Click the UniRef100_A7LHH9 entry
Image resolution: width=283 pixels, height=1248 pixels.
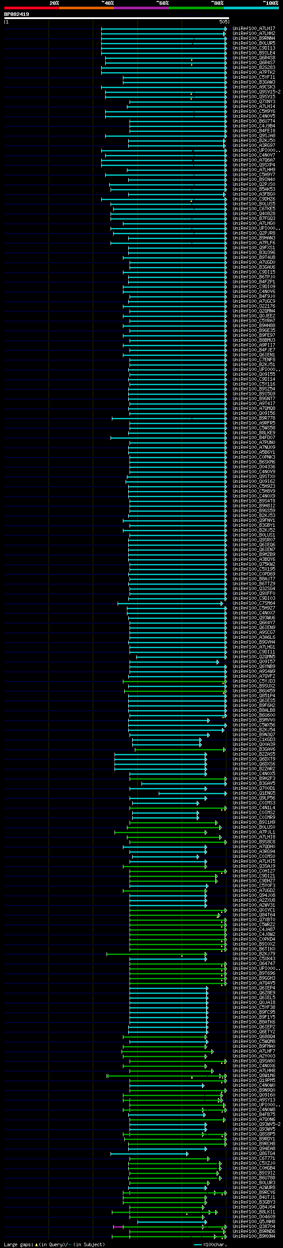[253, 170]
